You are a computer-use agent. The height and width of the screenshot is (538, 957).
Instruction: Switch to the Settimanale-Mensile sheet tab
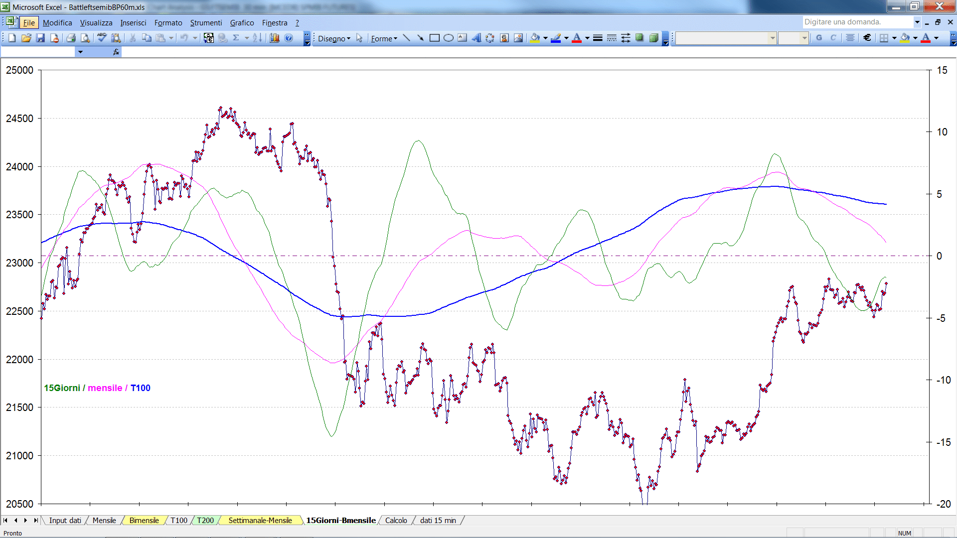(x=260, y=520)
